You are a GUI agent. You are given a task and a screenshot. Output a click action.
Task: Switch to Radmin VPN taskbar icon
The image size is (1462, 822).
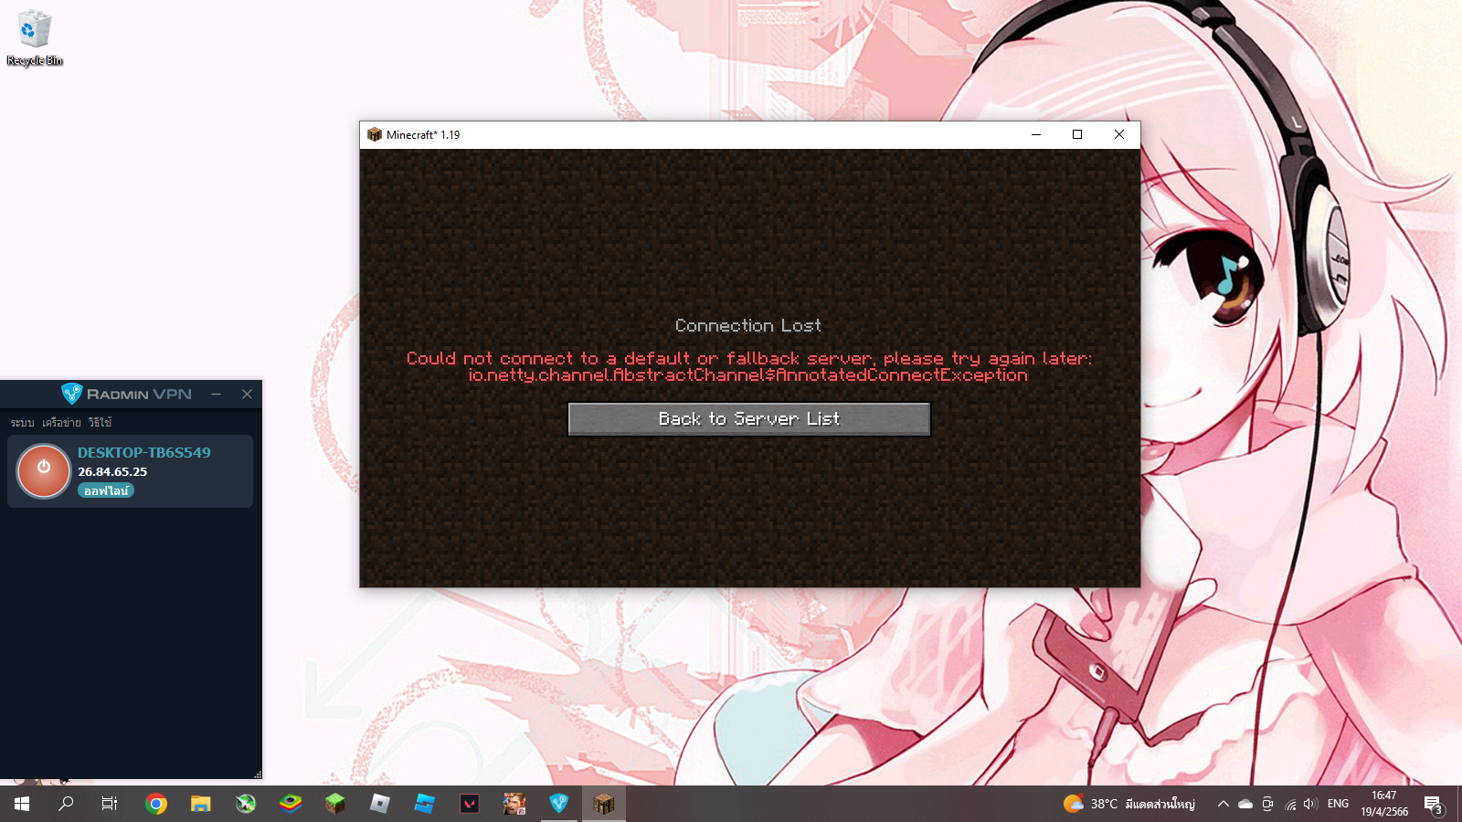point(559,804)
